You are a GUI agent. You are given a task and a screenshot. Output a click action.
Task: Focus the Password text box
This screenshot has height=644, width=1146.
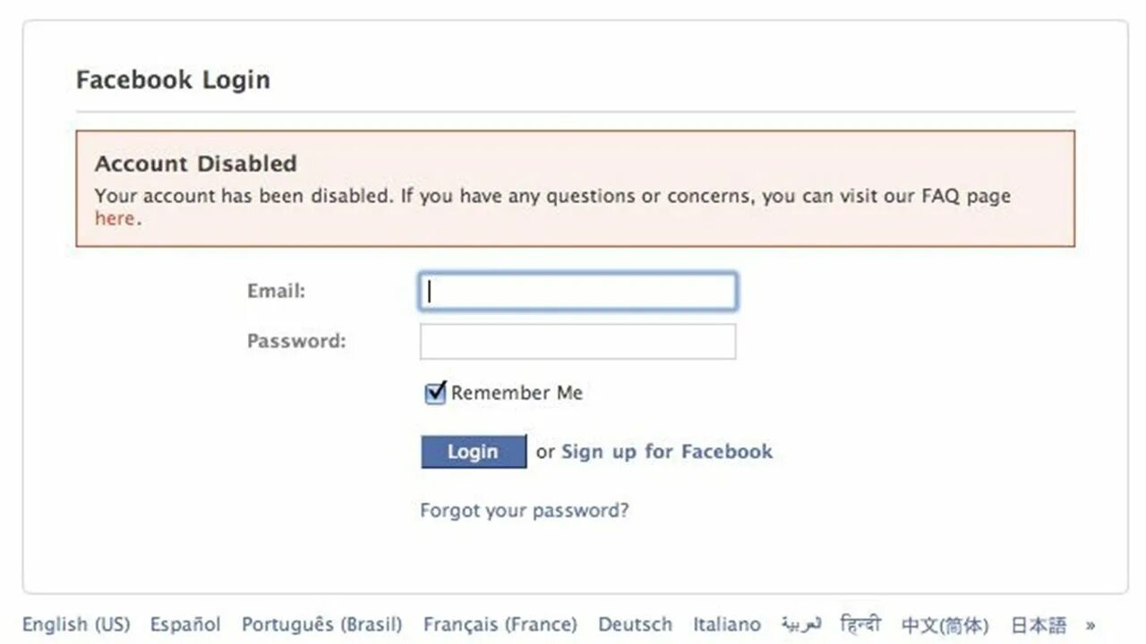[x=577, y=342]
